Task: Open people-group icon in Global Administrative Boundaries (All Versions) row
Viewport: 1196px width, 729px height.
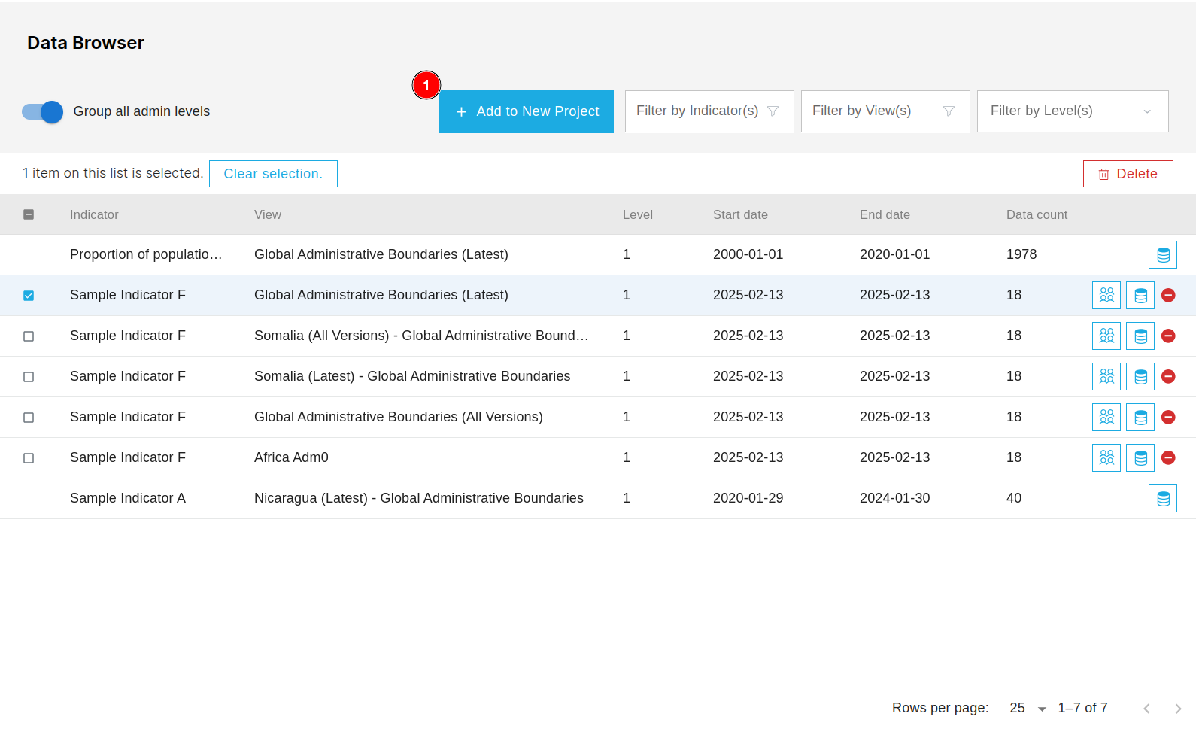Action: 1106,417
